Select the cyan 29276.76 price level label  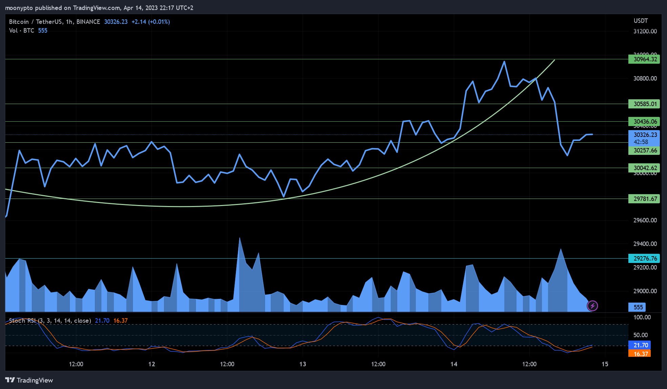[x=644, y=259]
